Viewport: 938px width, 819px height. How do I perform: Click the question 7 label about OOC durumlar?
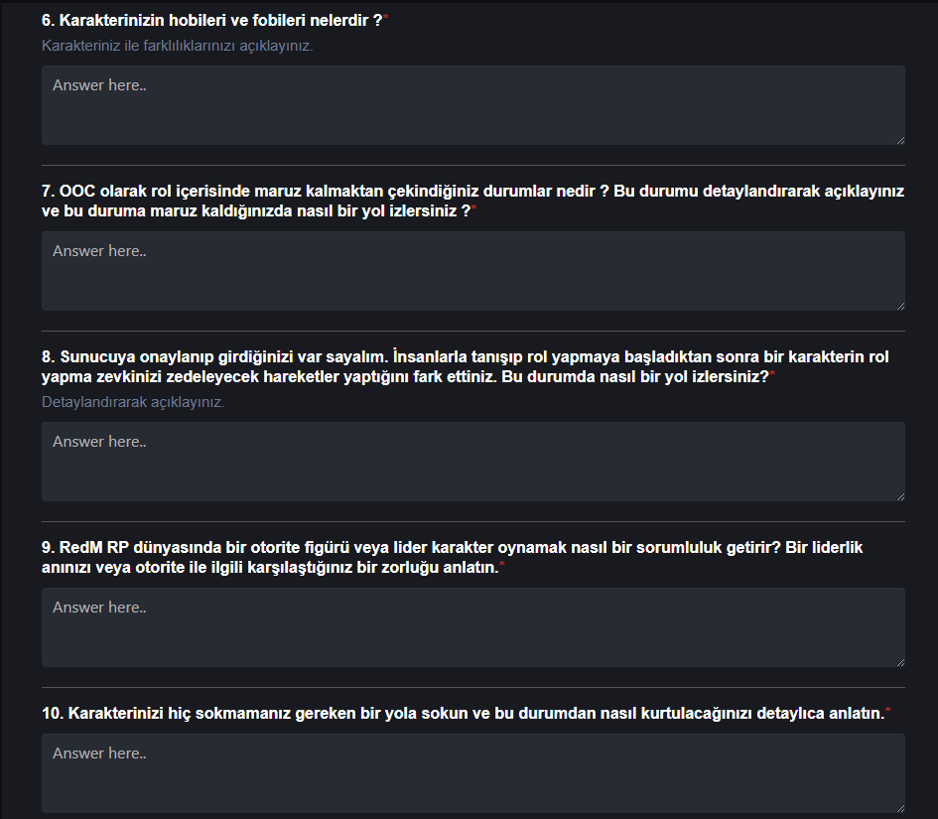[x=472, y=201]
